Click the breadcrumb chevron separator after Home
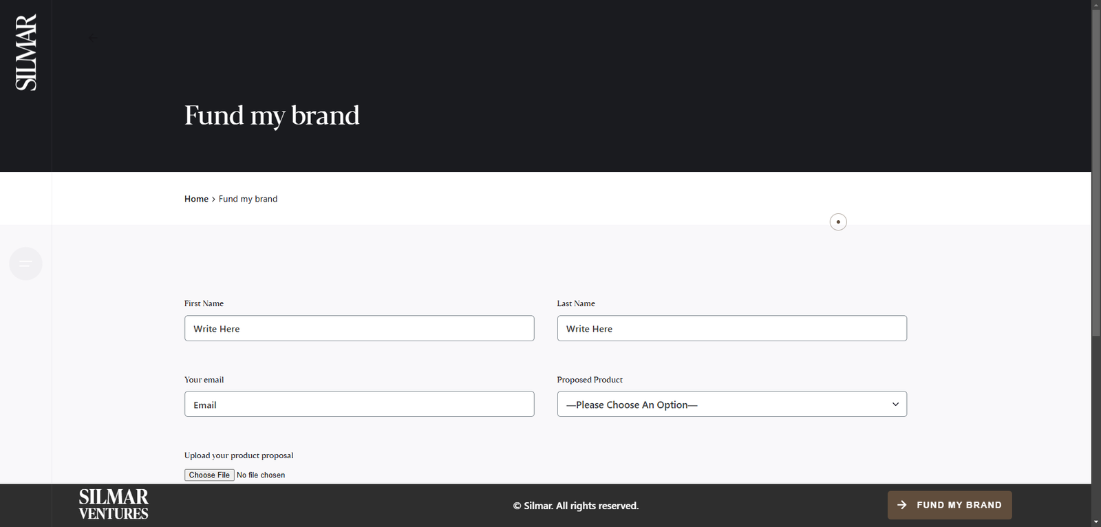1101x527 pixels. (x=213, y=200)
